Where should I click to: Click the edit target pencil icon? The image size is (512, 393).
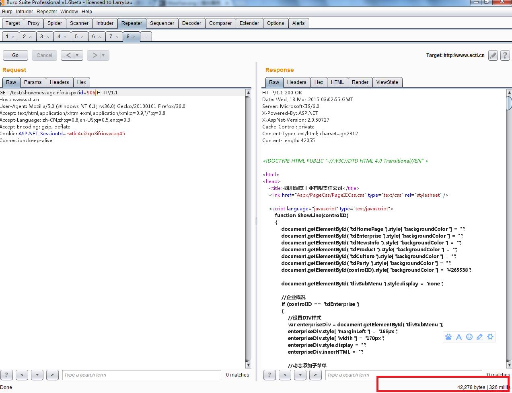(493, 55)
